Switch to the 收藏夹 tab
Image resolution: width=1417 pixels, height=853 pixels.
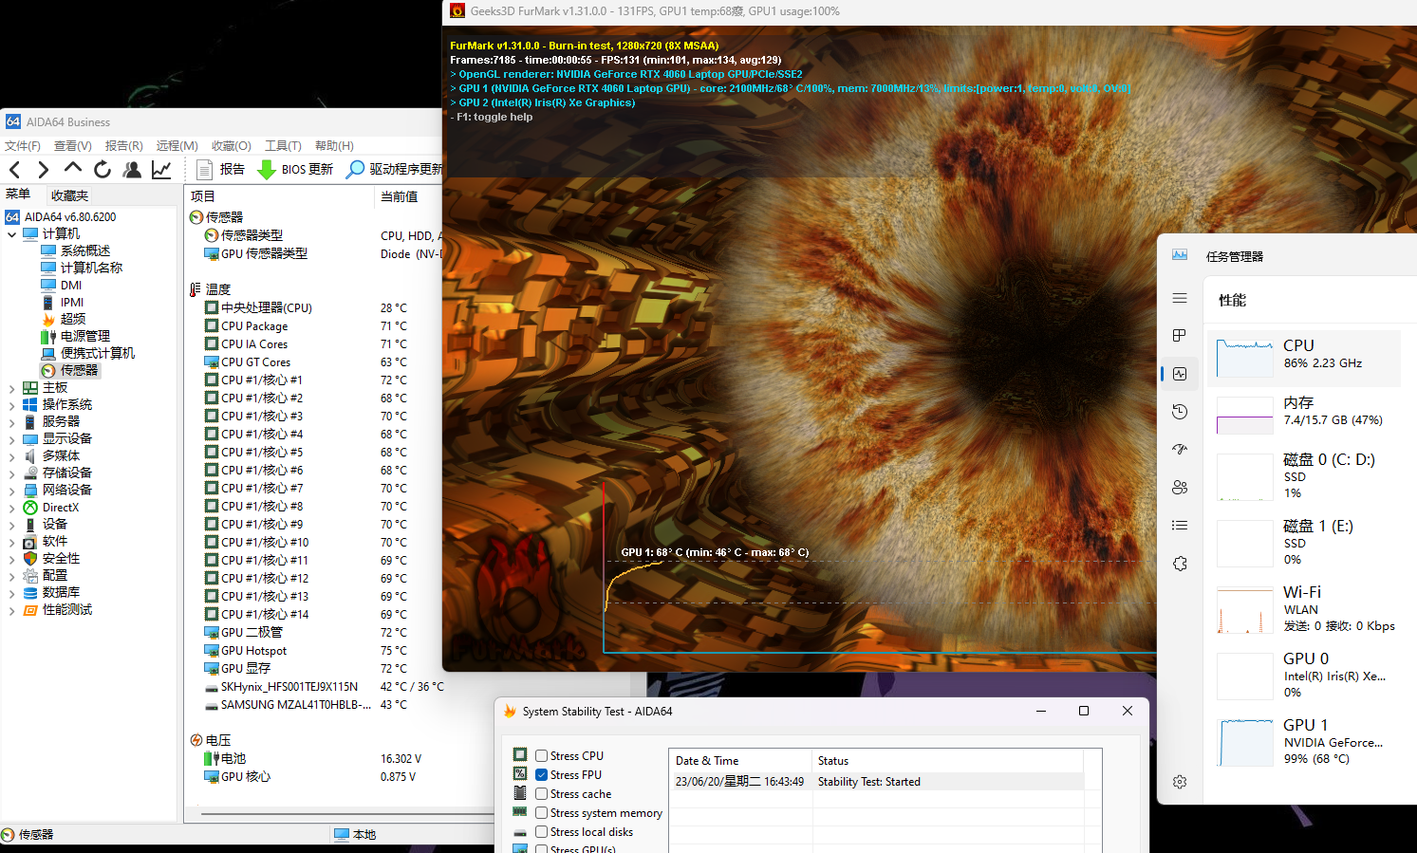click(x=69, y=195)
